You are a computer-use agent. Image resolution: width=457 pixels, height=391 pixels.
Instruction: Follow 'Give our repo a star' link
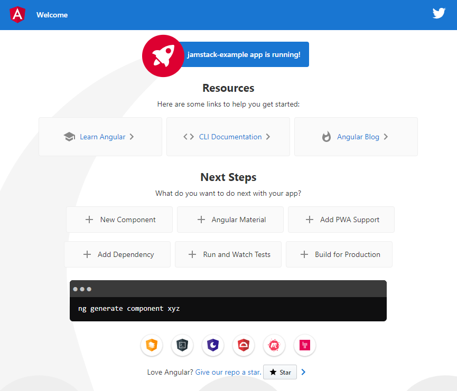pyautogui.click(x=228, y=372)
